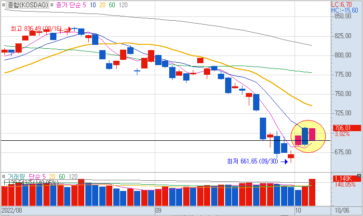Click the small square icon before 종가 단순
This screenshot has width=363, height=216.
point(52,5)
